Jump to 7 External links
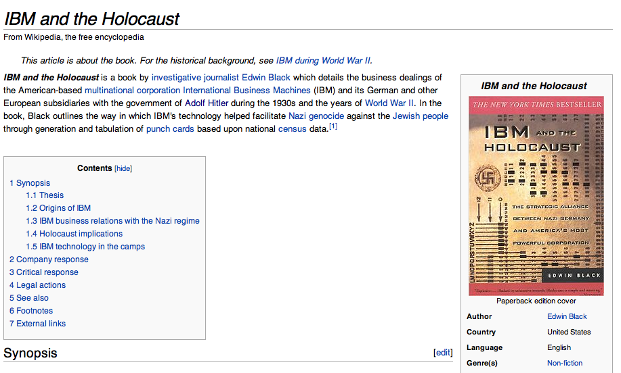The height and width of the screenshot is (373, 621). coord(38,324)
